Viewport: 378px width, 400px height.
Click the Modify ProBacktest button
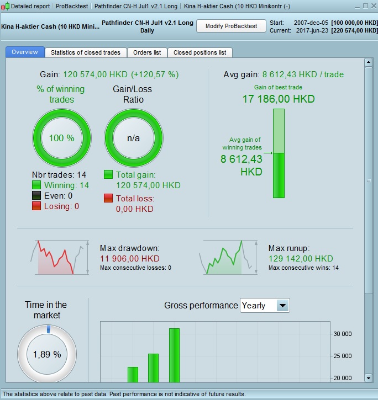click(x=232, y=26)
